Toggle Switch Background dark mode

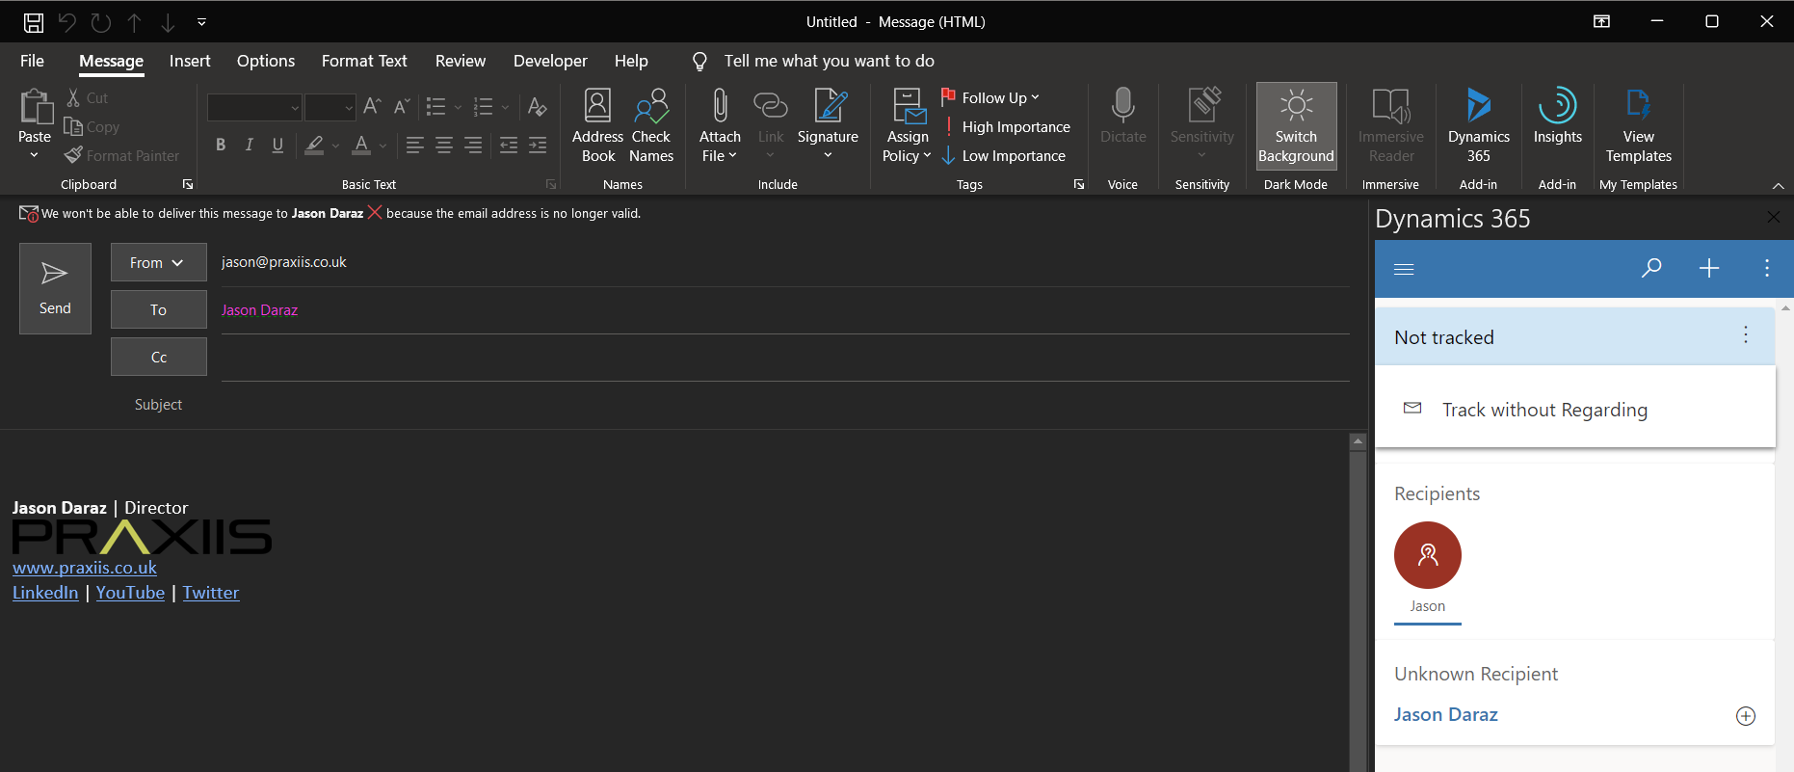(1296, 125)
